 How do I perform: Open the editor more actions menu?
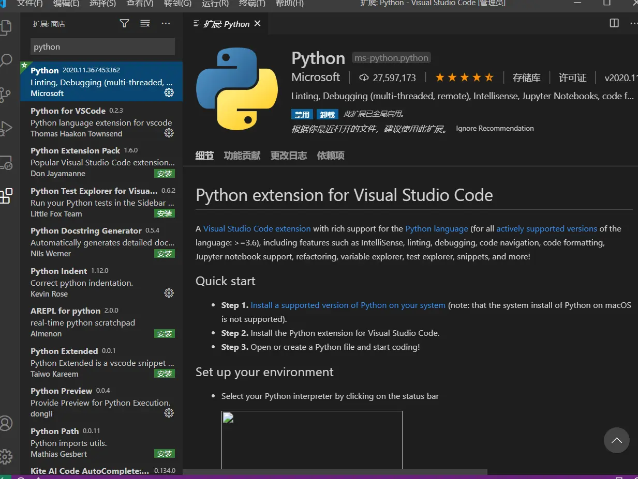634,23
